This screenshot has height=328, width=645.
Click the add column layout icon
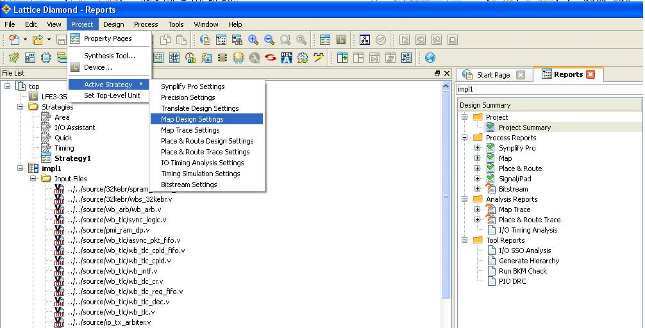(x=342, y=58)
